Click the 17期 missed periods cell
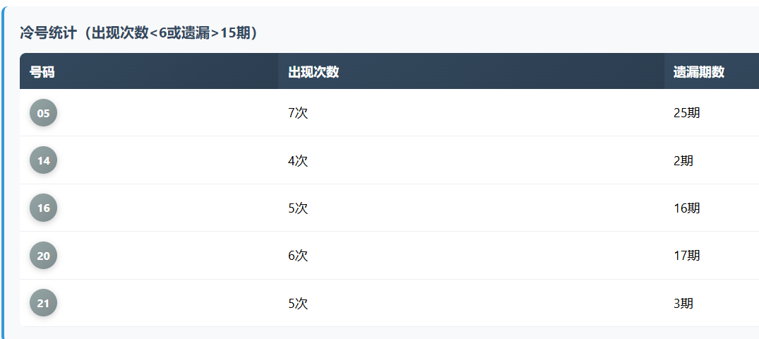 click(686, 256)
